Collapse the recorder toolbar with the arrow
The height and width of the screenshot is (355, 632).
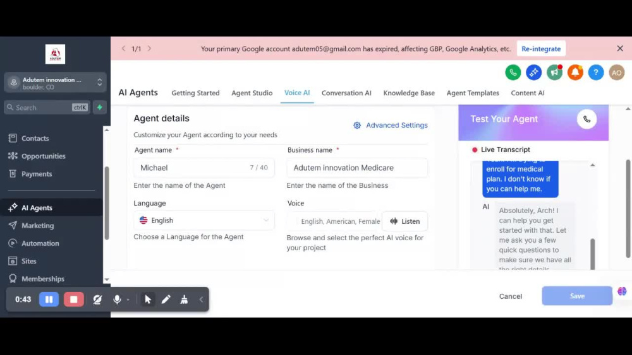201,299
